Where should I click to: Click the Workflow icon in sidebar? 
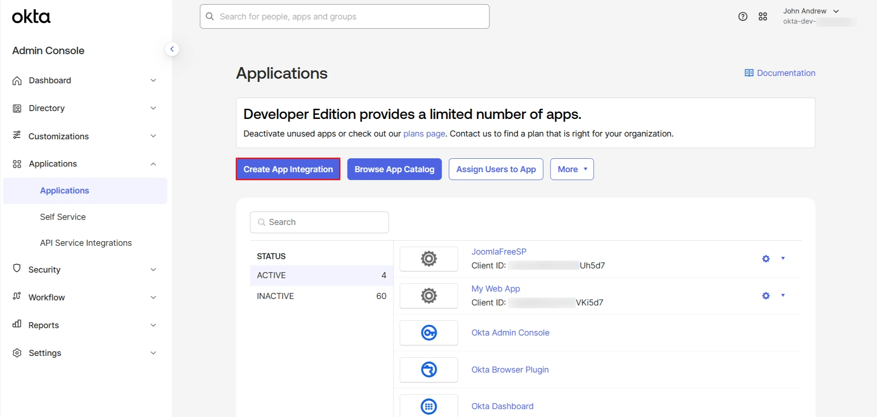[x=17, y=296]
